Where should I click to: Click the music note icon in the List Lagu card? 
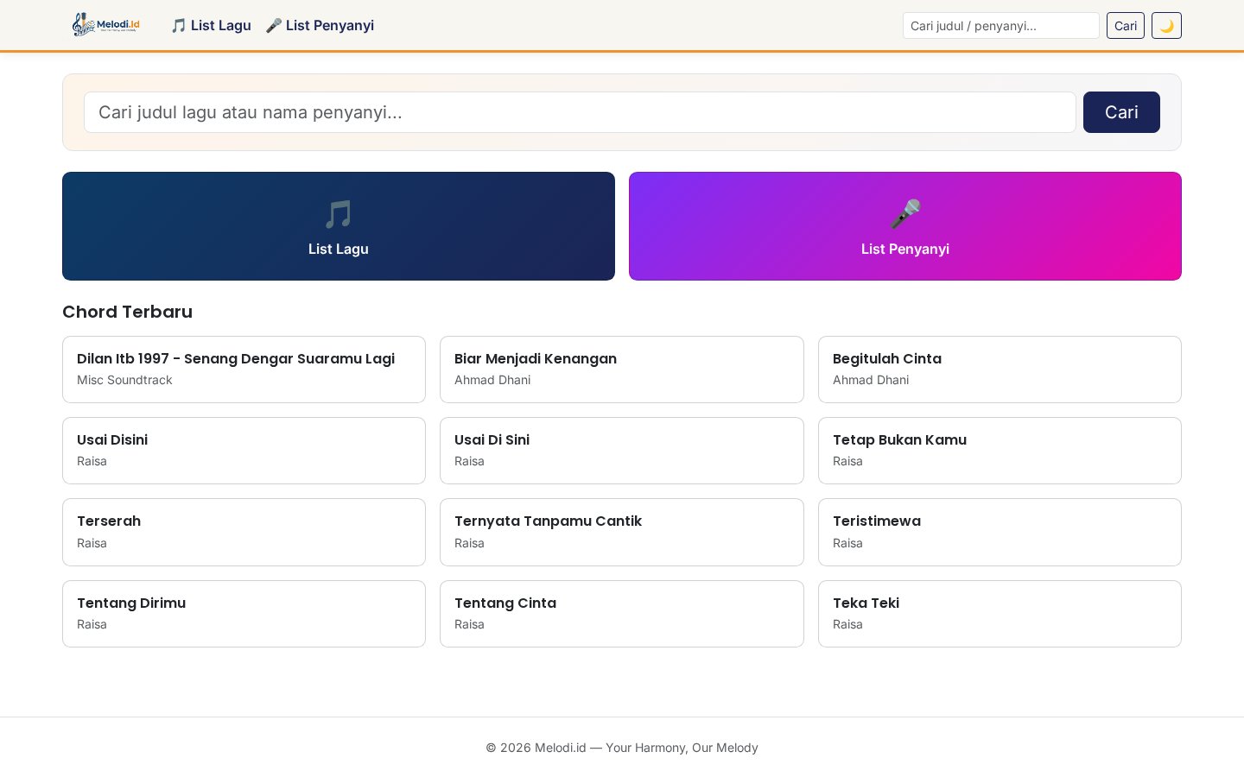tap(339, 214)
